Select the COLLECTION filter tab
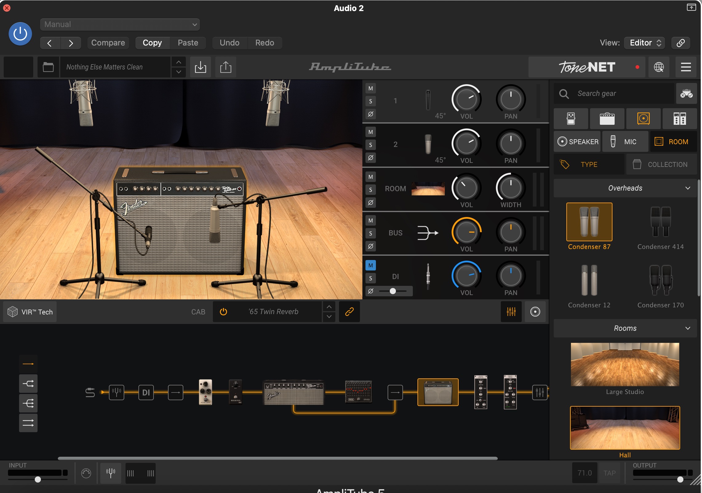702x493 pixels. [662, 164]
